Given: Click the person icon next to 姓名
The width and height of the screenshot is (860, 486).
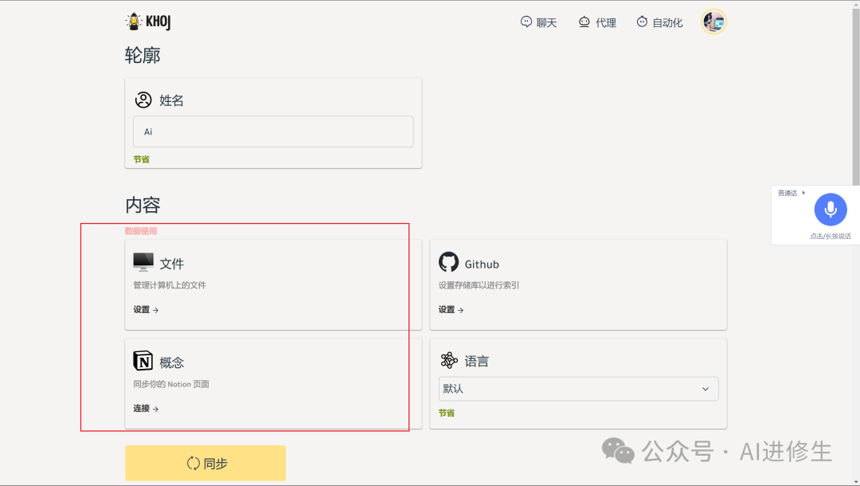Looking at the screenshot, I should click(143, 99).
